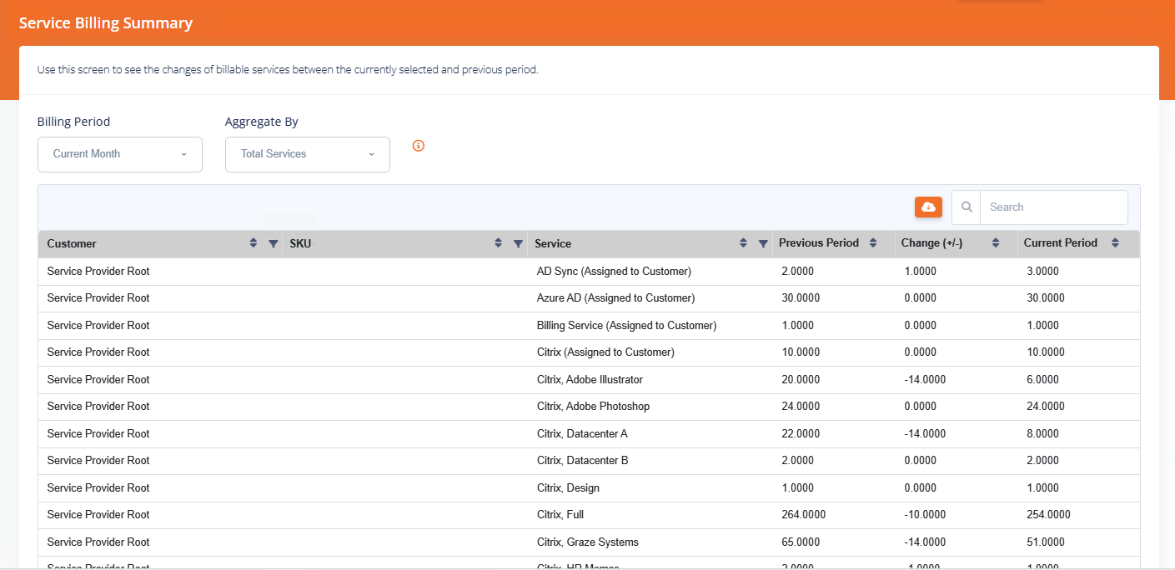Open the filter icon on the Customer column
Viewport: 1175px width, 570px height.
click(x=274, y=243)
